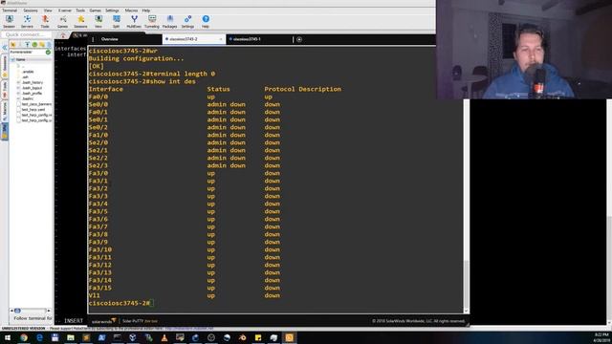Click the Solar-PuTTY terminal vertical scrollbar

[x=467, y=180]
